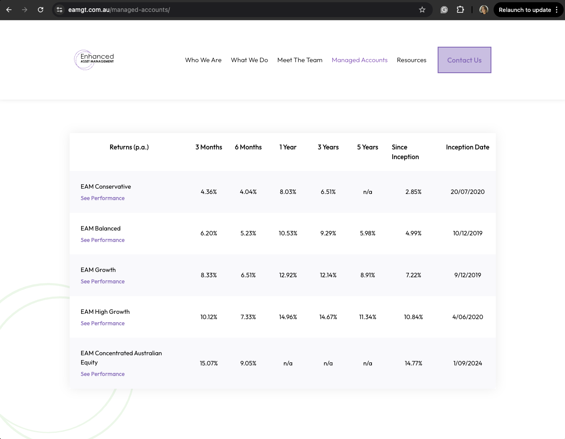Screen dimensions: 565x439
Task: Select the EAM High Growth row title
Action: pos(105,312)
